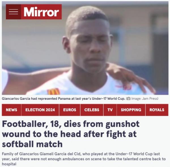The height and width of the screenshot is (167, 170).
Task: Click the crest on the white jersey
Action: pos(54,91)
